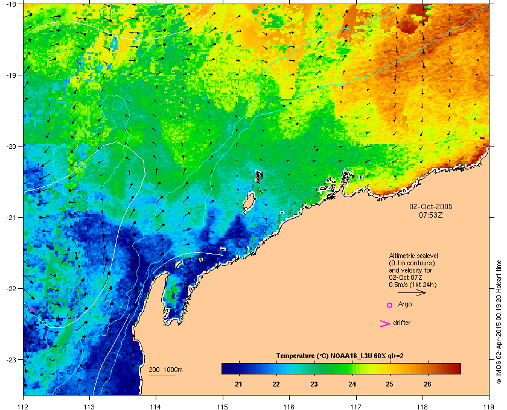This screenshot has height=410, width=507.
Task: Click the magenta Argo circle in legend
Action: pos(390,305)
